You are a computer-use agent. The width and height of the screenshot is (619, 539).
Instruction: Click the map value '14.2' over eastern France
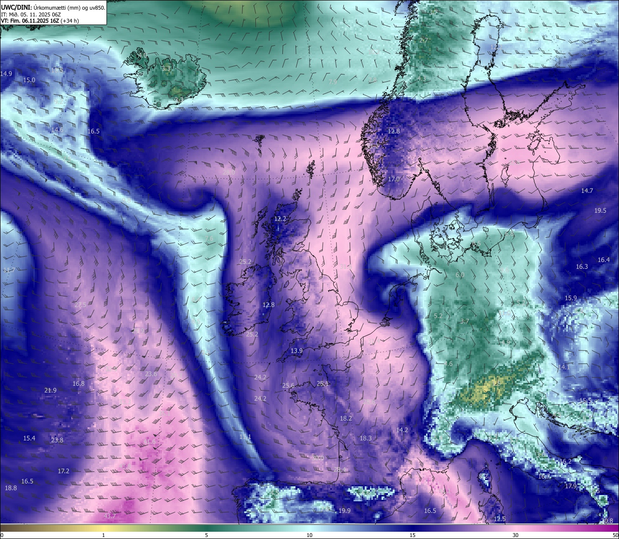point(402,430)
